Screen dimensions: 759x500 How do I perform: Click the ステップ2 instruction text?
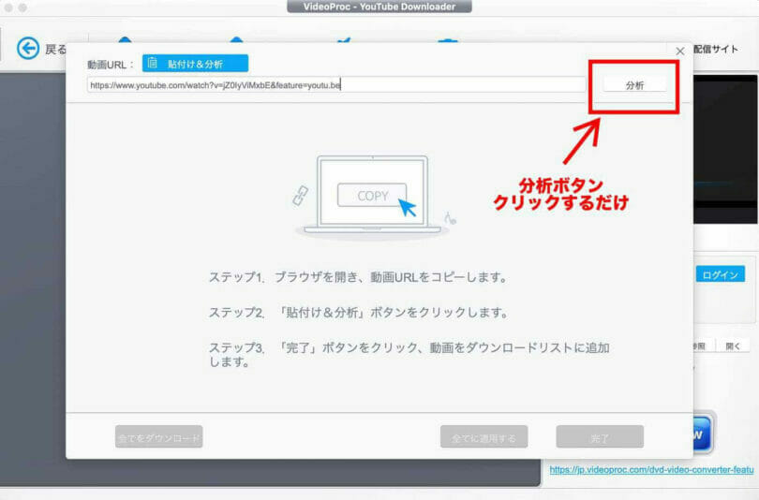[x=359, y=313]
